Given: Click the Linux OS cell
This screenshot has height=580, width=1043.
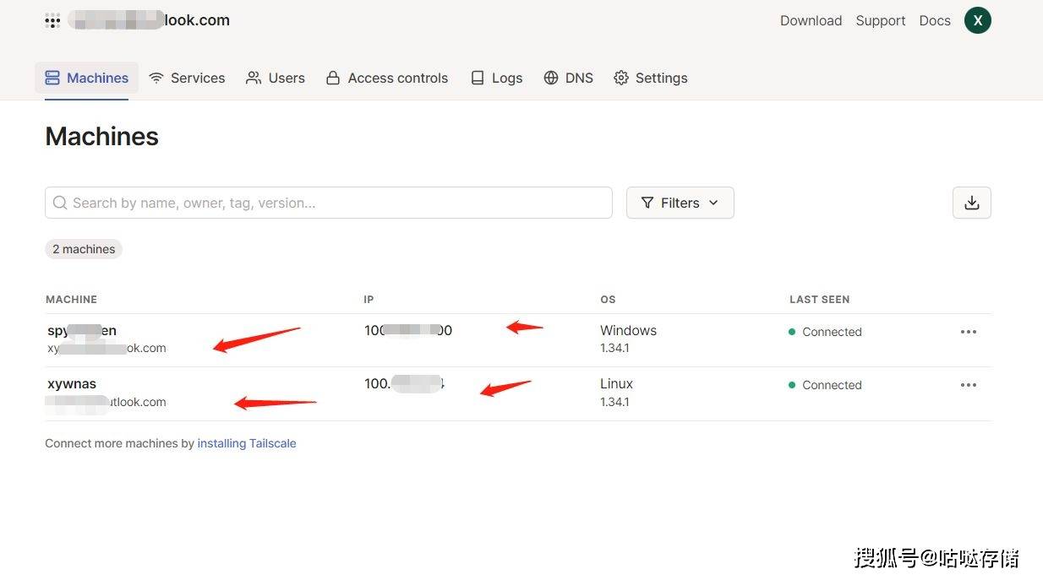Looking at the screenshot, I should [616, 383].
